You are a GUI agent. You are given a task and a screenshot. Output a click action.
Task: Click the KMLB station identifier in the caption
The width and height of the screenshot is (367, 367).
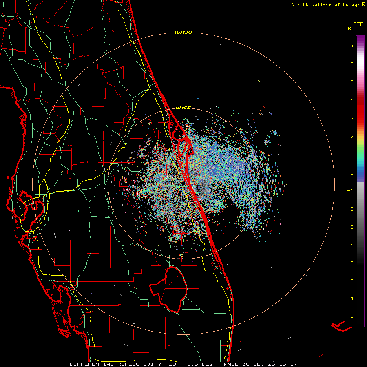coord(232,364)
